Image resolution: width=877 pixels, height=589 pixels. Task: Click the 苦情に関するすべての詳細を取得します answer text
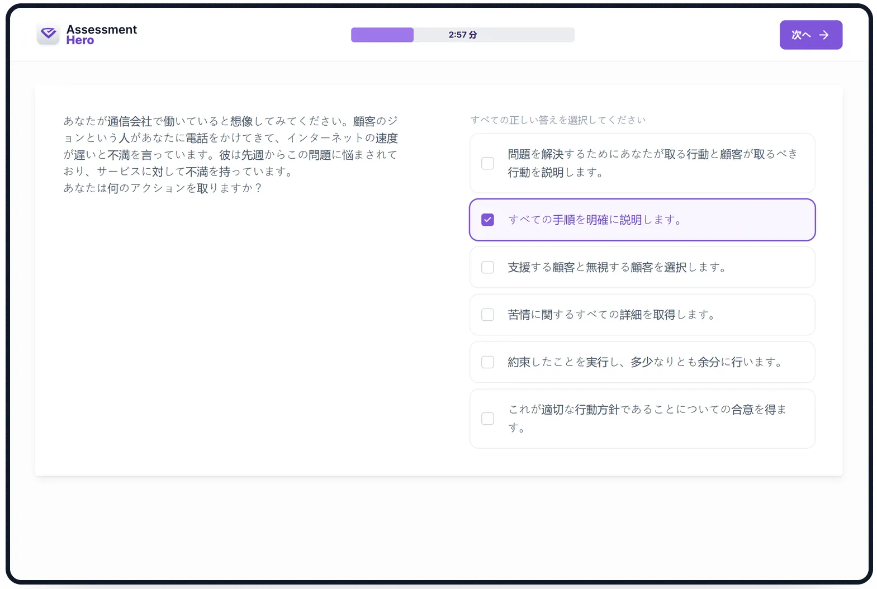(x=611, y=315)
